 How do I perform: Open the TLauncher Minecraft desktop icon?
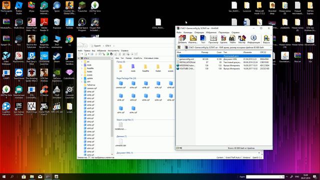point(82,7)
